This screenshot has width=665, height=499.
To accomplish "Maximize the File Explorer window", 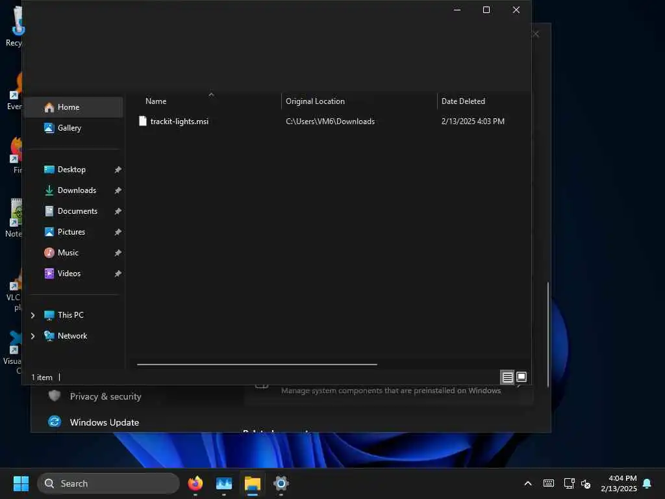I will [486, 10].
